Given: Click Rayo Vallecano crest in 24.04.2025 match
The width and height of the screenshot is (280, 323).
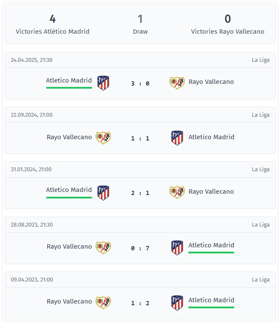Looking at the screenshot, I should [x=177, y=83].
